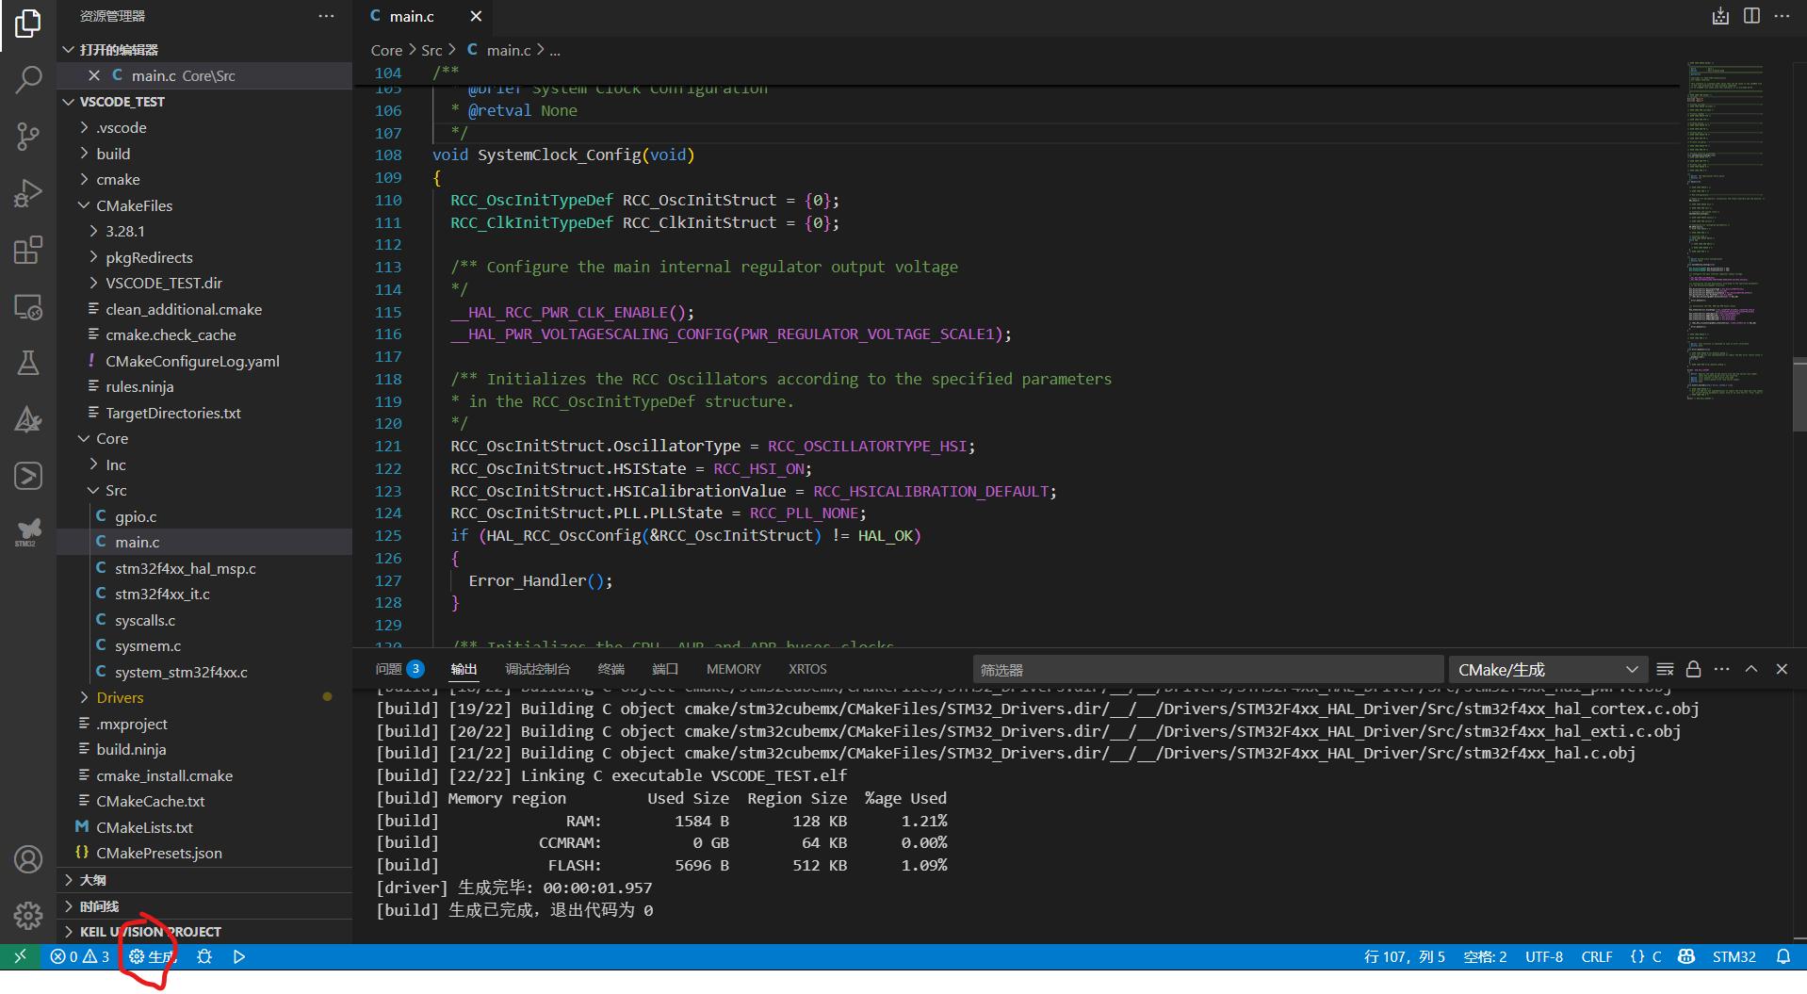This screenshot has width=1807, height=994.
Task: Open the Source Control view
Action: pyautogui.click(x=27, y=136)
